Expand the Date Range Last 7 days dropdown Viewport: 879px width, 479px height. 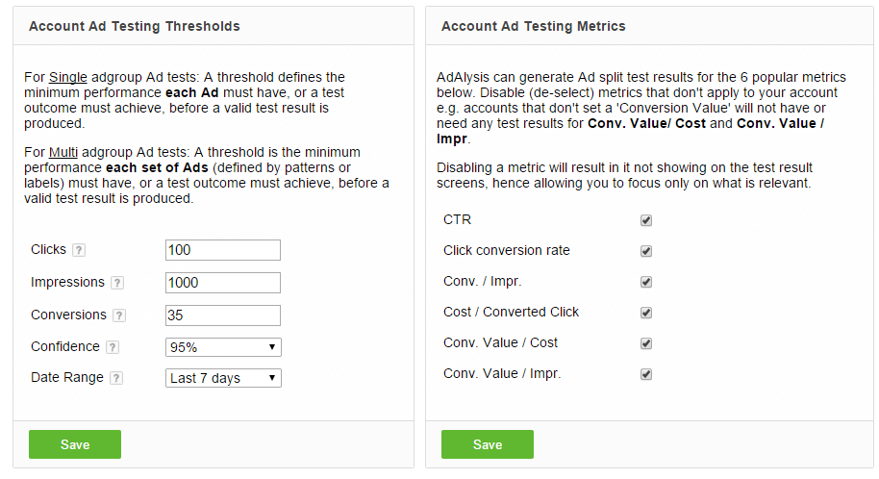pos(223,378)
